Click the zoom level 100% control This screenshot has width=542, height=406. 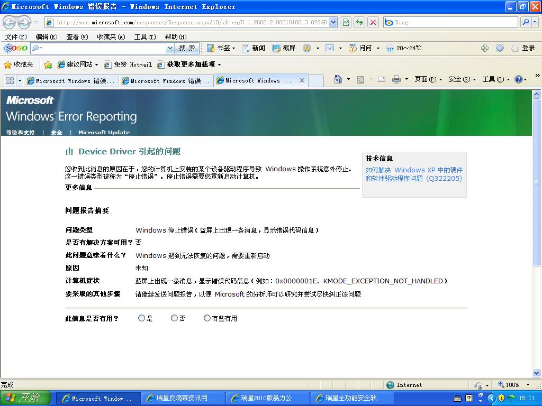[x=513, y=385]
